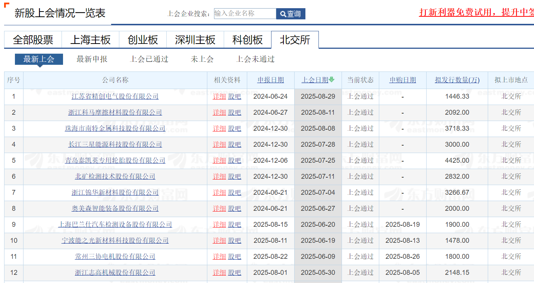Click the green sort arrow beside 上会日期
Screen dimensions: 534x283
tap(332, 80)
